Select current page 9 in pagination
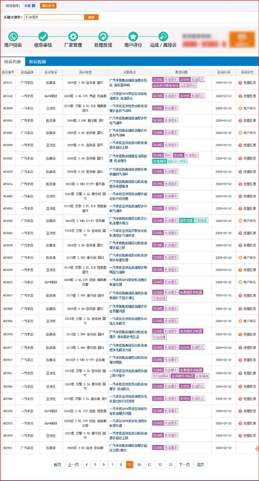Image resolution: width=259 pixels, height=481 pixels. tap(129, 465)
